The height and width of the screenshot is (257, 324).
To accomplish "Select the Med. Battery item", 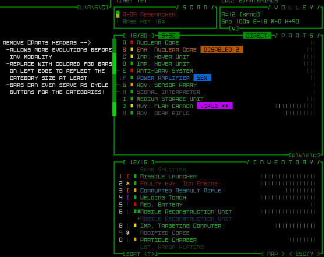I will point(161,205).
